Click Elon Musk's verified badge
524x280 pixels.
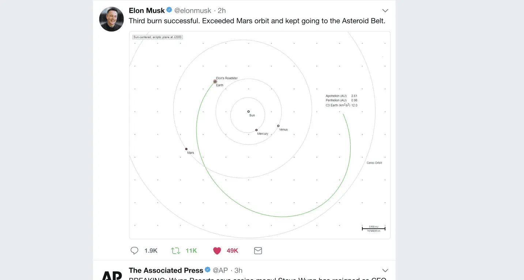pyautogui.click(x=169, y=10)
